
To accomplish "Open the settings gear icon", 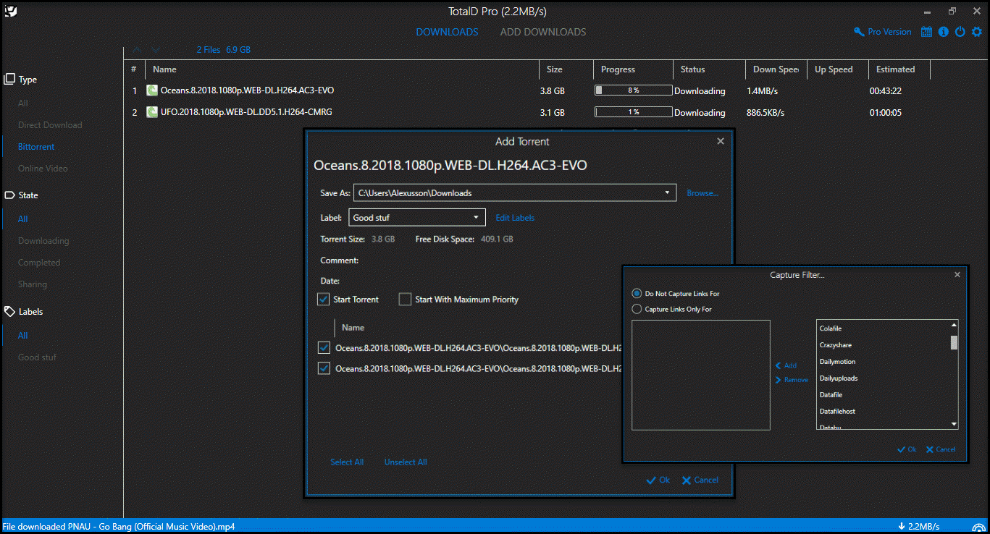I will (976, 32).
